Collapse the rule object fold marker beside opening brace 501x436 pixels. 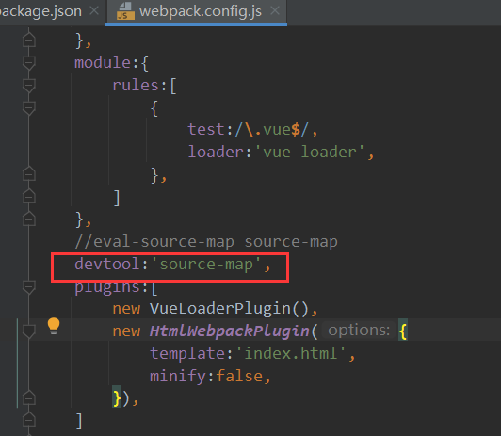pyautogui.click(x=29, y=108)
